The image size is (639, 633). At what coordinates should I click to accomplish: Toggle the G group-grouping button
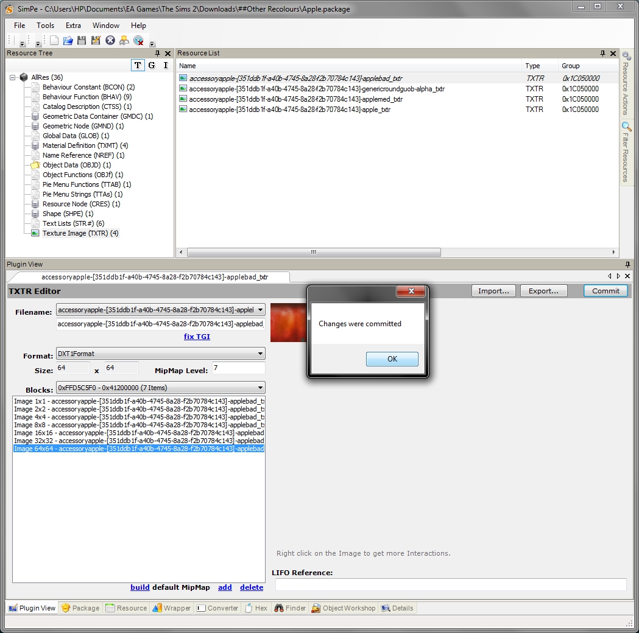pos(152,65)
